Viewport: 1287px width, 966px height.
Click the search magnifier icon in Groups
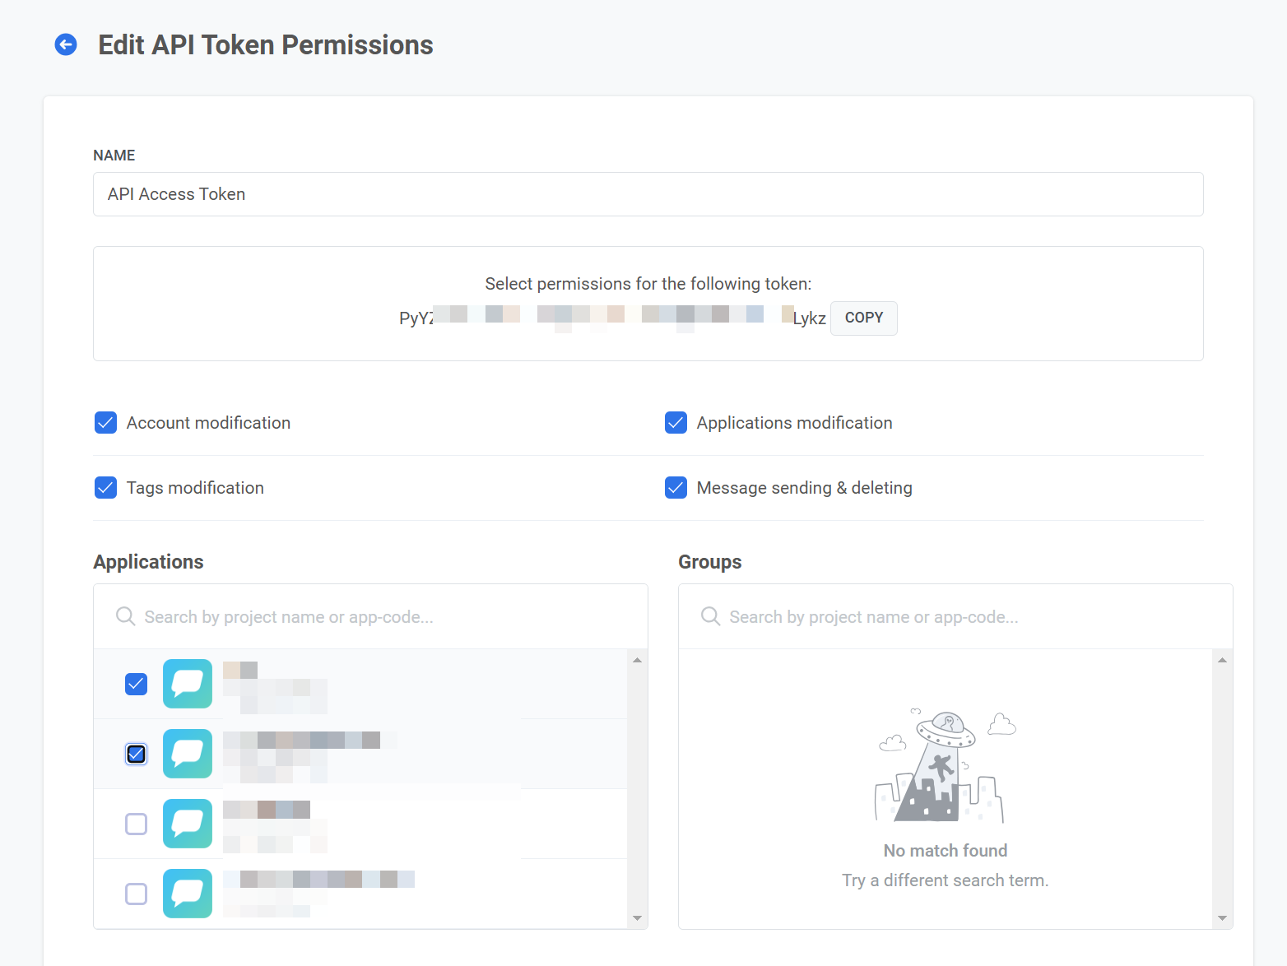coord(710,616)
